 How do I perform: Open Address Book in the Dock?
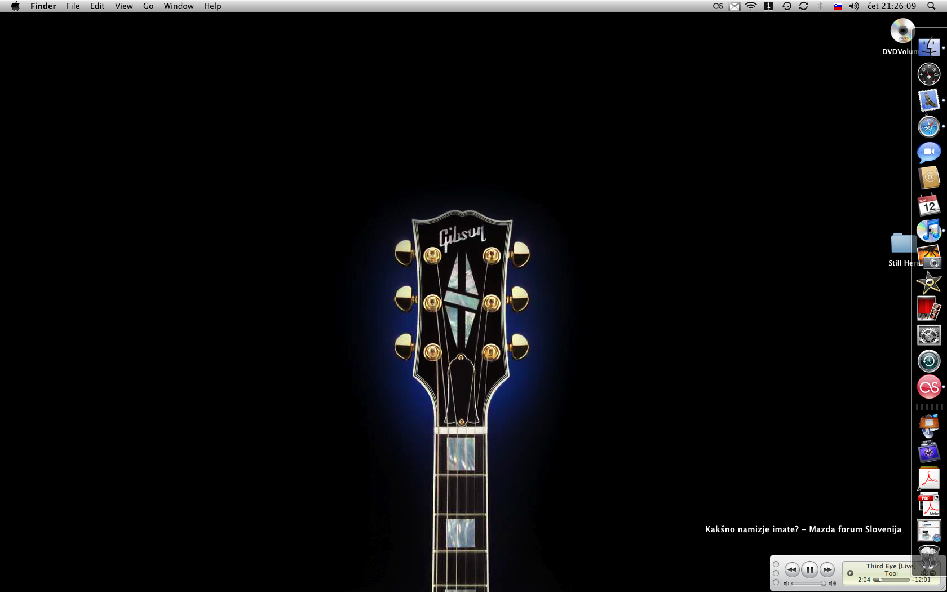click(929, 178)
